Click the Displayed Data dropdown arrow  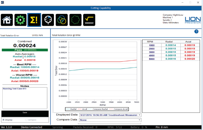(x=139, y=115)
